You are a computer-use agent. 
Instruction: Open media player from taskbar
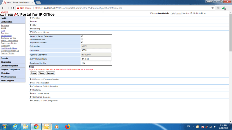tap(57, 127)
